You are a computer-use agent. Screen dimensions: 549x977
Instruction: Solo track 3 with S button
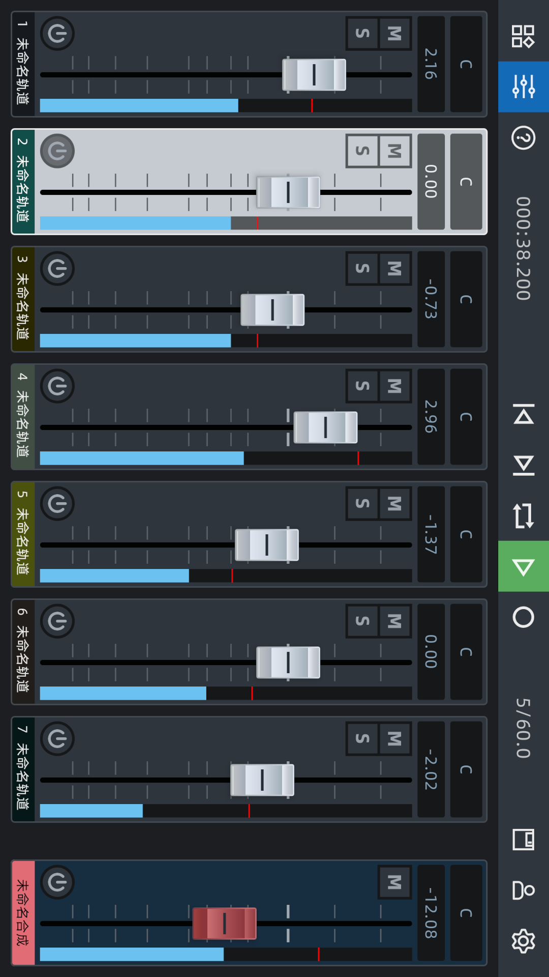362,269
